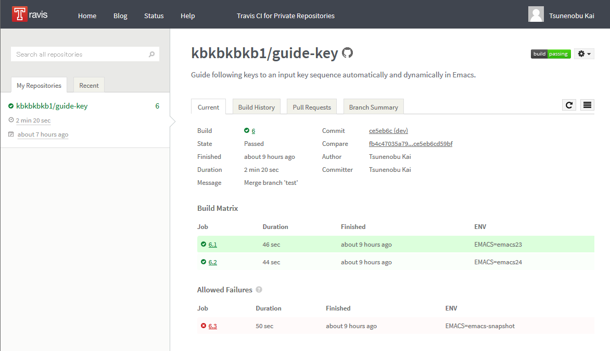Click the user avatar image
The width and height of the screenshot is (610, 351).
click(536, 15)
